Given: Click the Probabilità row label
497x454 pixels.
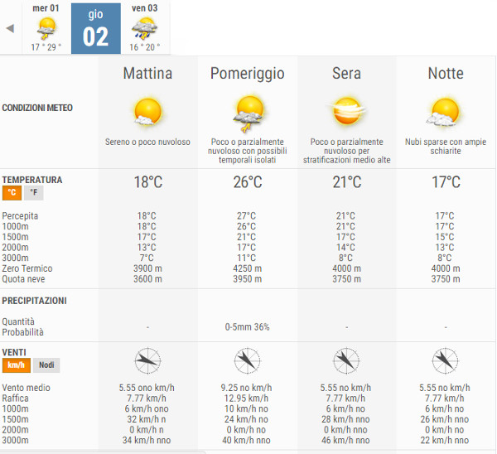Looking at the screenshot, I should pos(22,332).
